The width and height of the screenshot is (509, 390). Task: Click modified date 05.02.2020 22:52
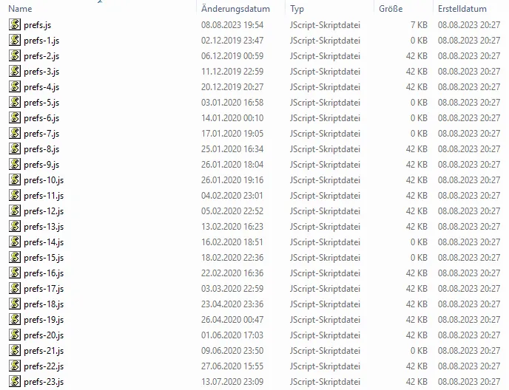click(x=232, y=211)
